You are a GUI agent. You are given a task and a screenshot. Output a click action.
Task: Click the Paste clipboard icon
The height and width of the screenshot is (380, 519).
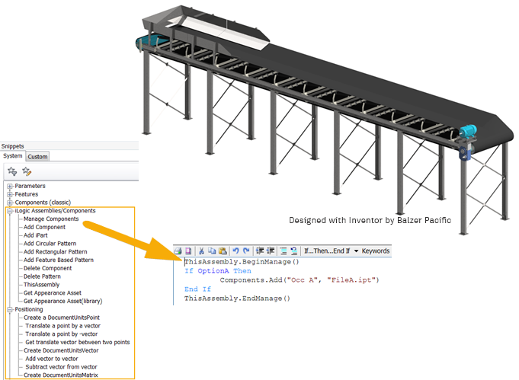click(x=223, y=251)
